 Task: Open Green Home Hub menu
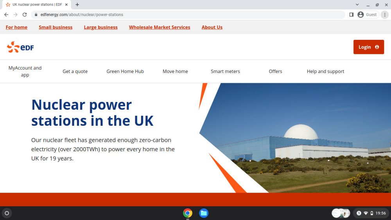[x=125, y=71]
